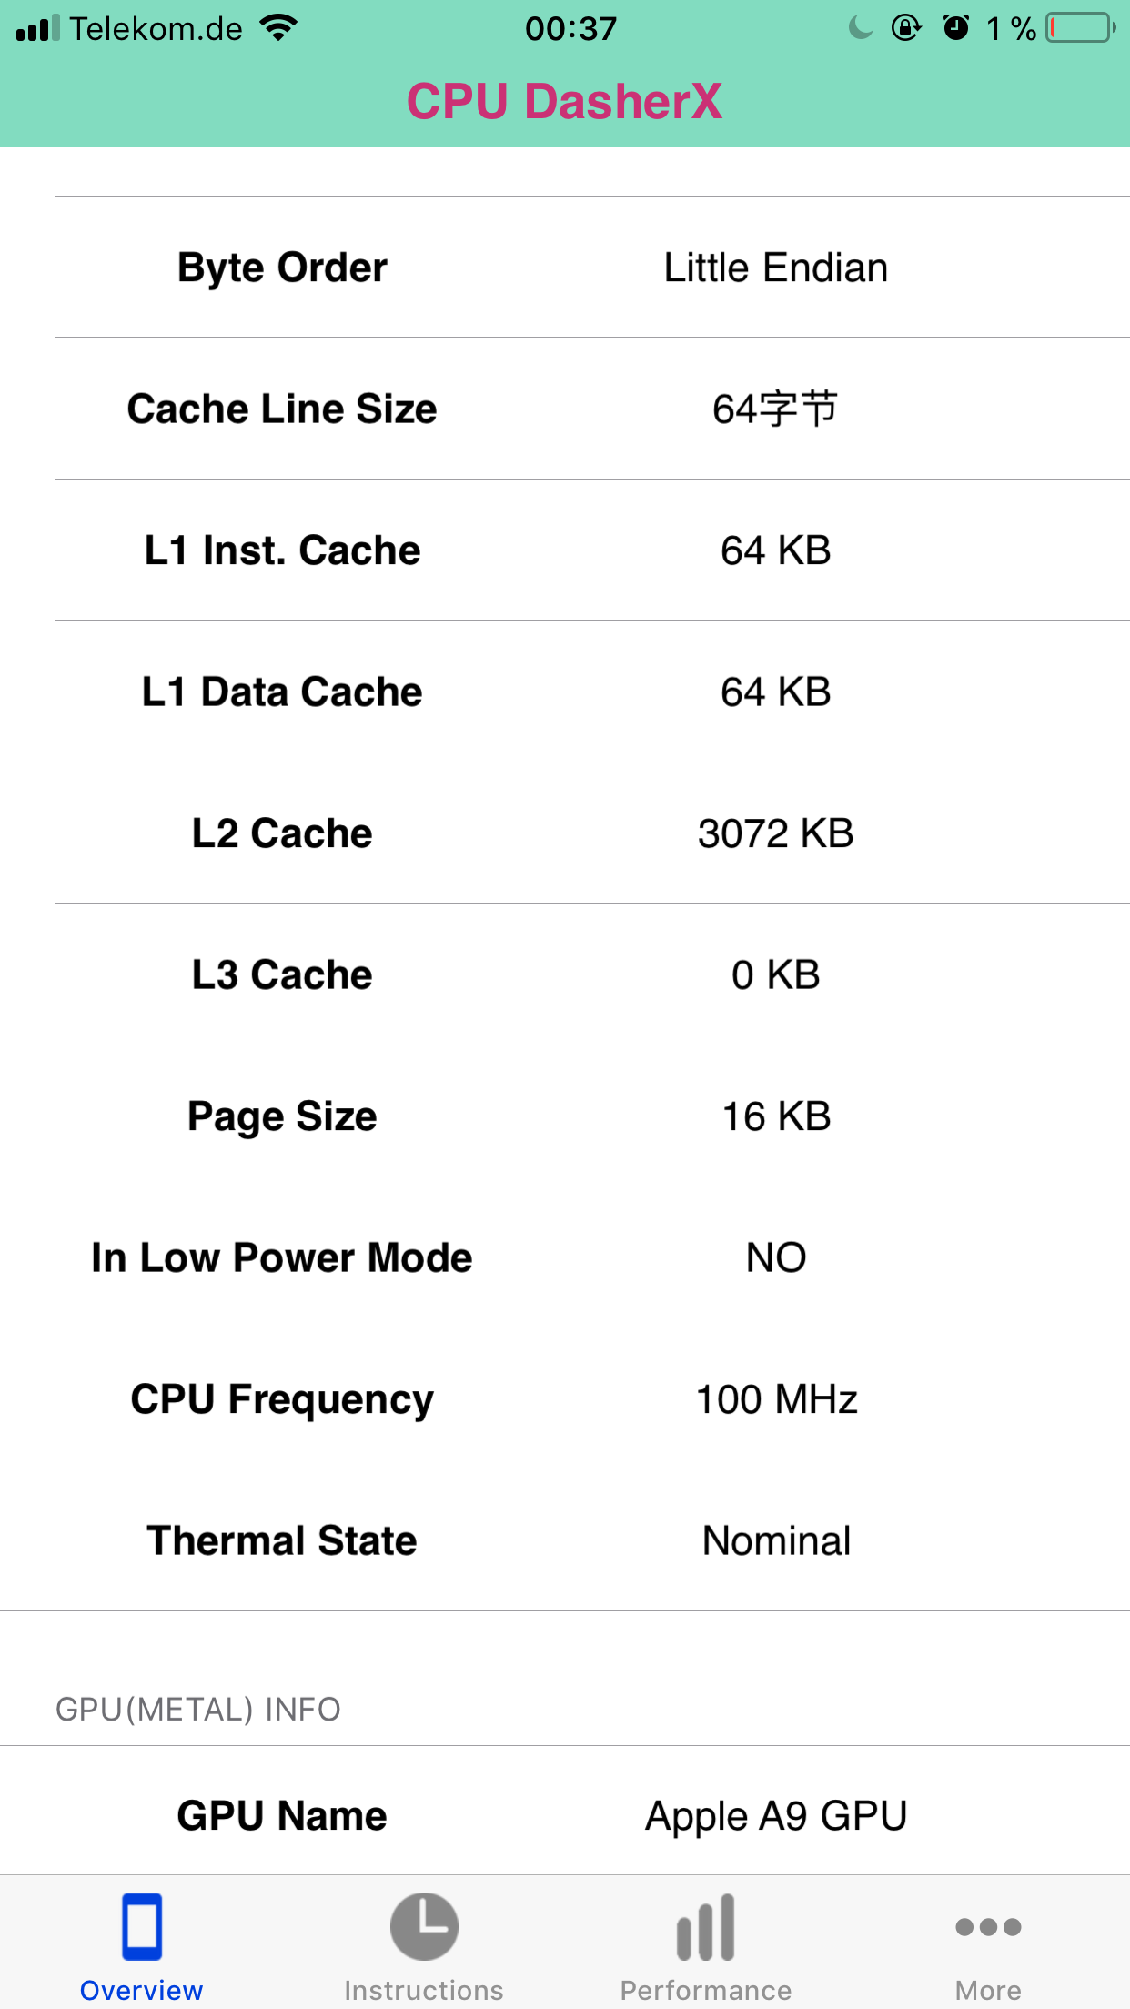This screenshot has width=1130, height=2009.
Task: Tap the battery indicator in status bar
Action: (x=1081, y=28)
